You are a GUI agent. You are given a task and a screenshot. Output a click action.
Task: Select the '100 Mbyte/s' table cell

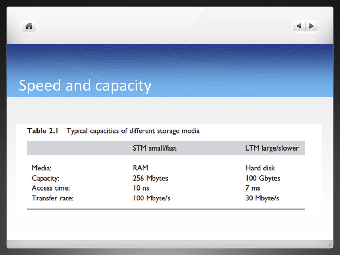coord(151,198)
